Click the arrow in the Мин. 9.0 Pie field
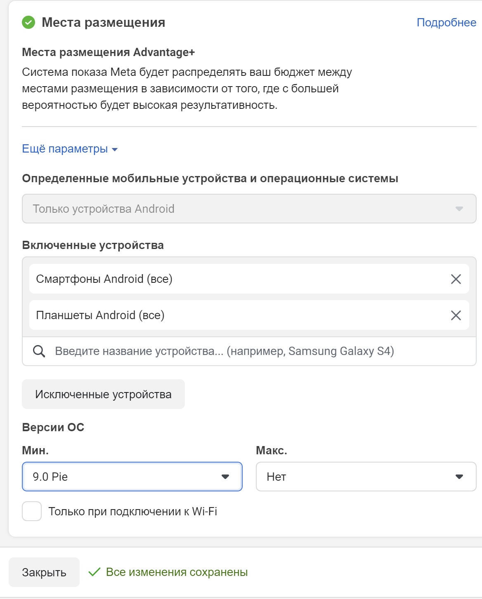This screenshot has height=599, width=482. [x=225, y=477]
